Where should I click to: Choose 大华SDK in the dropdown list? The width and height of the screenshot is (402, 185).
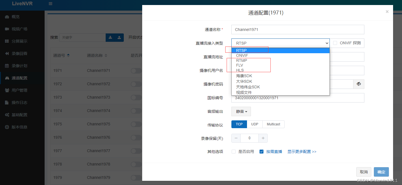(x=280, y=81)
